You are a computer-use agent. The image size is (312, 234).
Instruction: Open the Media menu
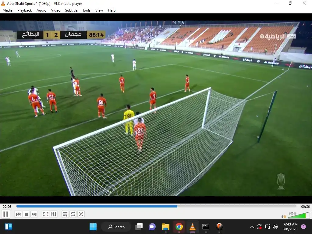tap(7, 10)
